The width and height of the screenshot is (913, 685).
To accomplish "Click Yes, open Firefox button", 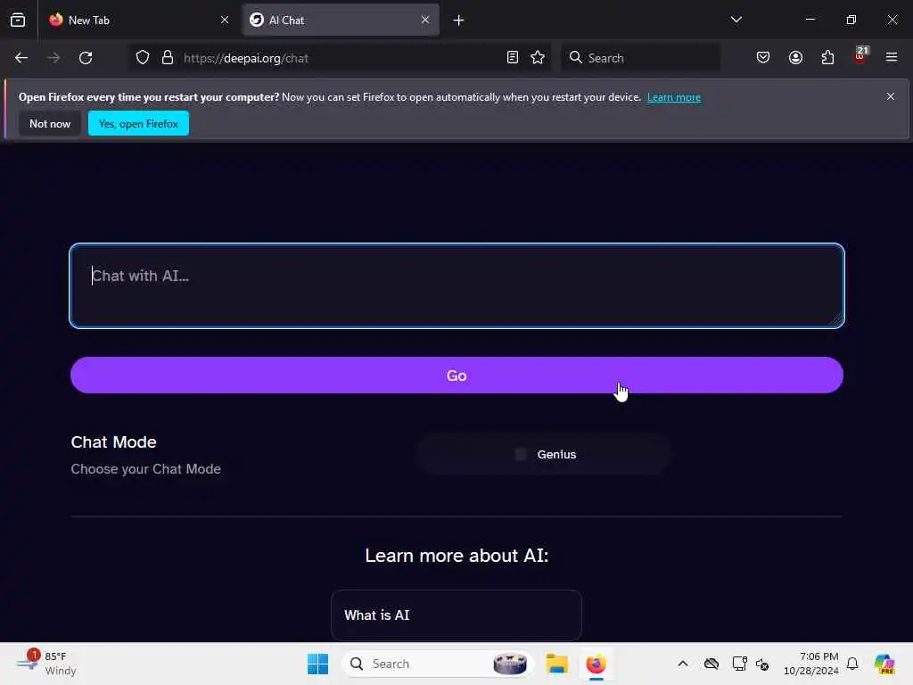I will pyautogui.click(x=138, y=123).
